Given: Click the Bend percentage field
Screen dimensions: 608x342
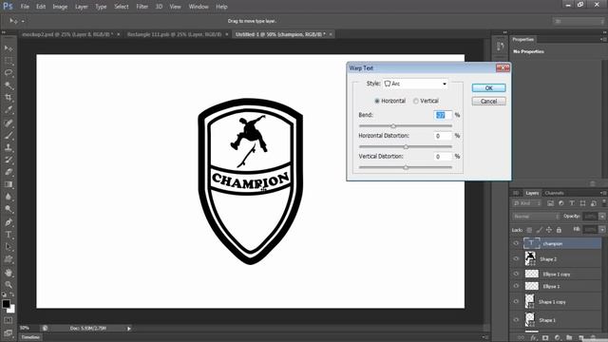Looking at the screenshot, I should pyautogui.click(x=443, y=115).
